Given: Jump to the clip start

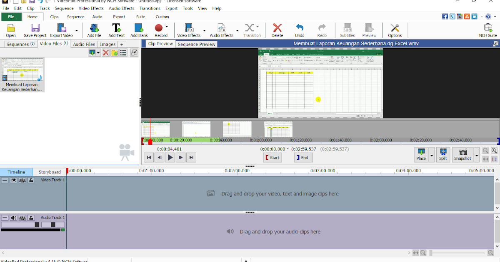Looking at the screenshot, I should [149, 157].
